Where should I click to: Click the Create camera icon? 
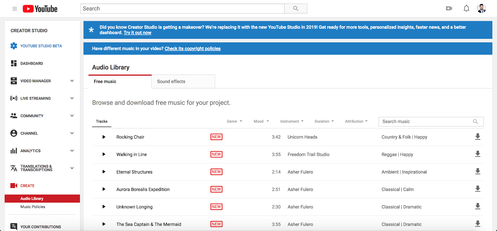[x=14, y=186]
